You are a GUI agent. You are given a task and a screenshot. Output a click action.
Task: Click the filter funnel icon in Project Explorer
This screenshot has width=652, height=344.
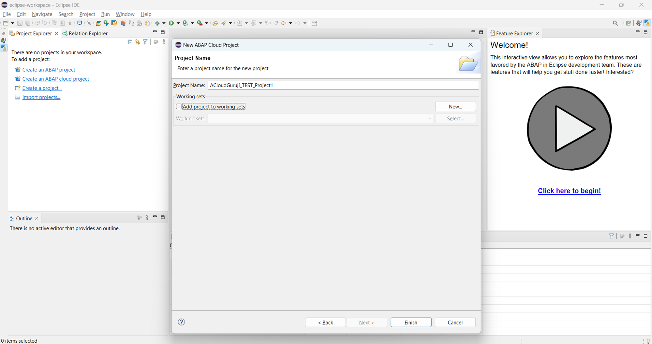(x=145, y=42)
